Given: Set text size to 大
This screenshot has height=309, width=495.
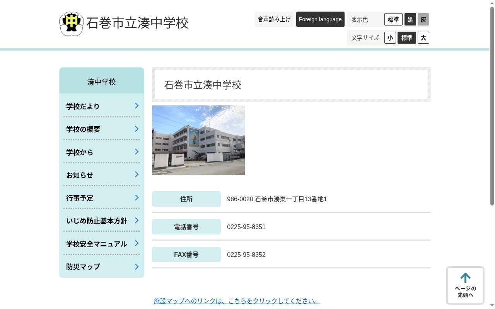Looking at the screenshot, I should [x=423, y=38].
